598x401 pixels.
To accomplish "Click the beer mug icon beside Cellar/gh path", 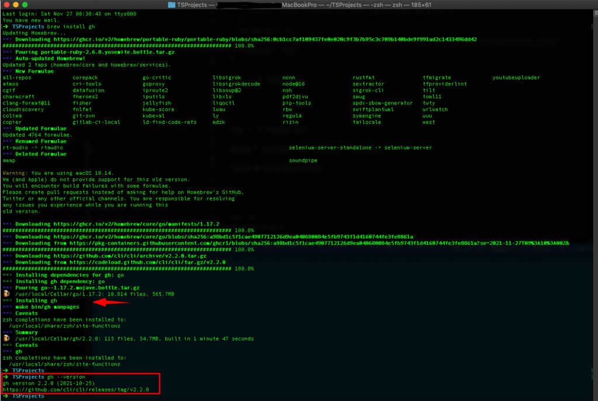I will tap(6, 338).
